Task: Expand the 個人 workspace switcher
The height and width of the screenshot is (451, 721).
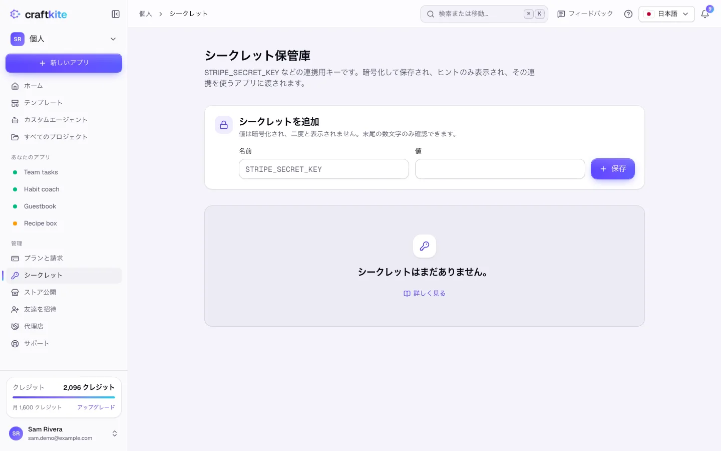Action: [64, 39]
